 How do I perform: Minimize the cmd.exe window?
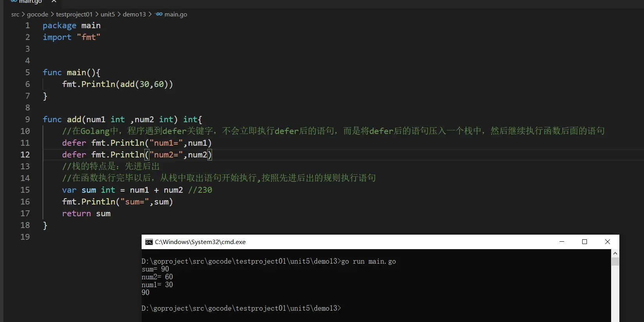click(562, 242)
